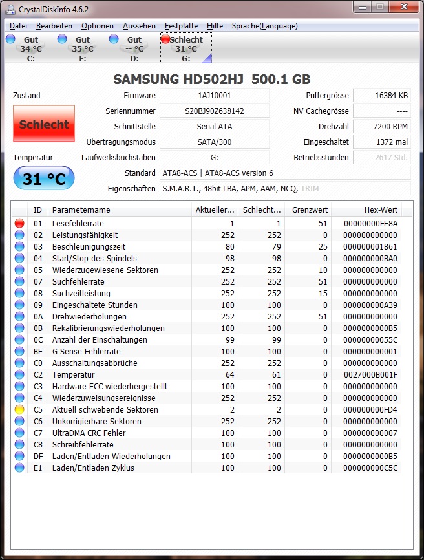Click the 16384 KB buffer size field
The height and width of the screenshot is (560, 424).
point(382,95)
